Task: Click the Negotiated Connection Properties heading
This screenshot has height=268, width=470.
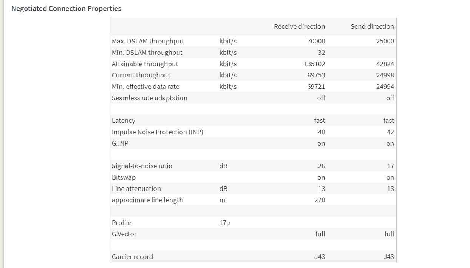Action: pos(66,8)
